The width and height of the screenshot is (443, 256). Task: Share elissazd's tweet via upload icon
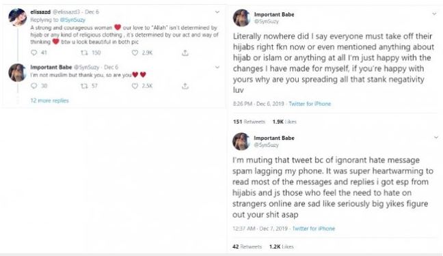point(185,53)
